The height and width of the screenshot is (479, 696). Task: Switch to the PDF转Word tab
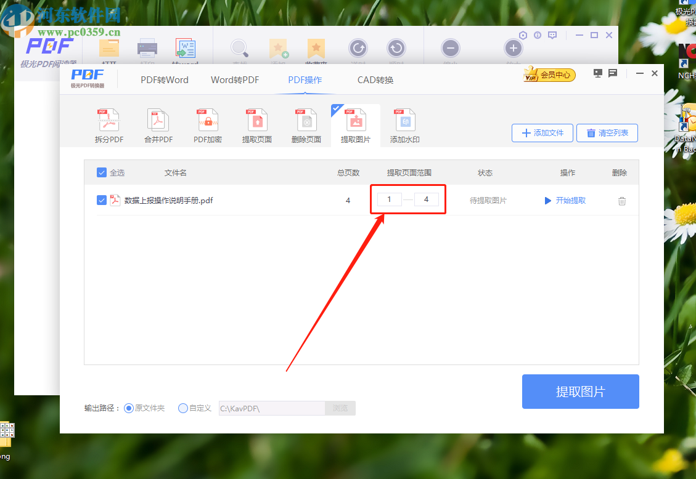tap(164, 79)
